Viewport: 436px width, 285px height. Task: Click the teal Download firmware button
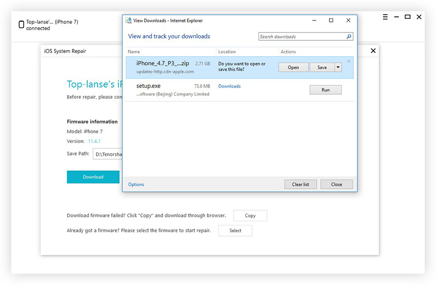(93, 177)
